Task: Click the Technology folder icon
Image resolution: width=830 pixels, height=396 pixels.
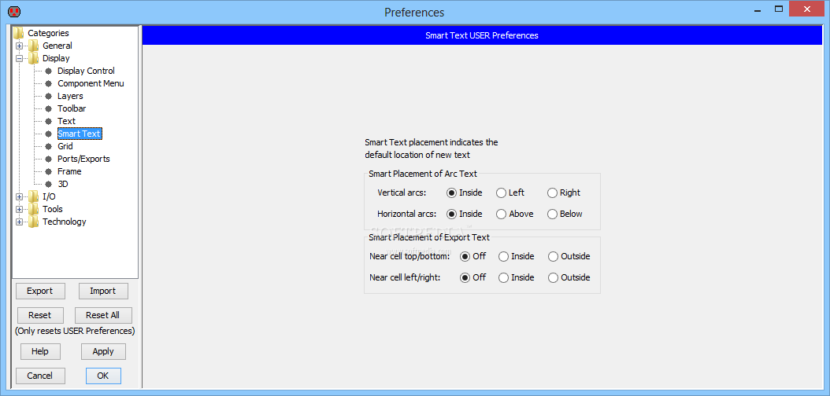Action: 33,222
